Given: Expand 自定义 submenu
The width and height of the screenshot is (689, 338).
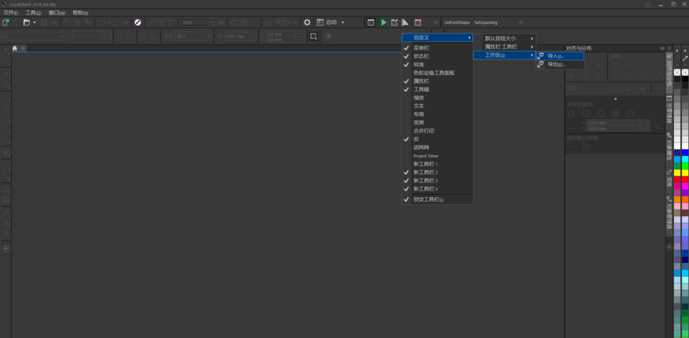Looking at the screenshot, I should click(x=438, y=38).
